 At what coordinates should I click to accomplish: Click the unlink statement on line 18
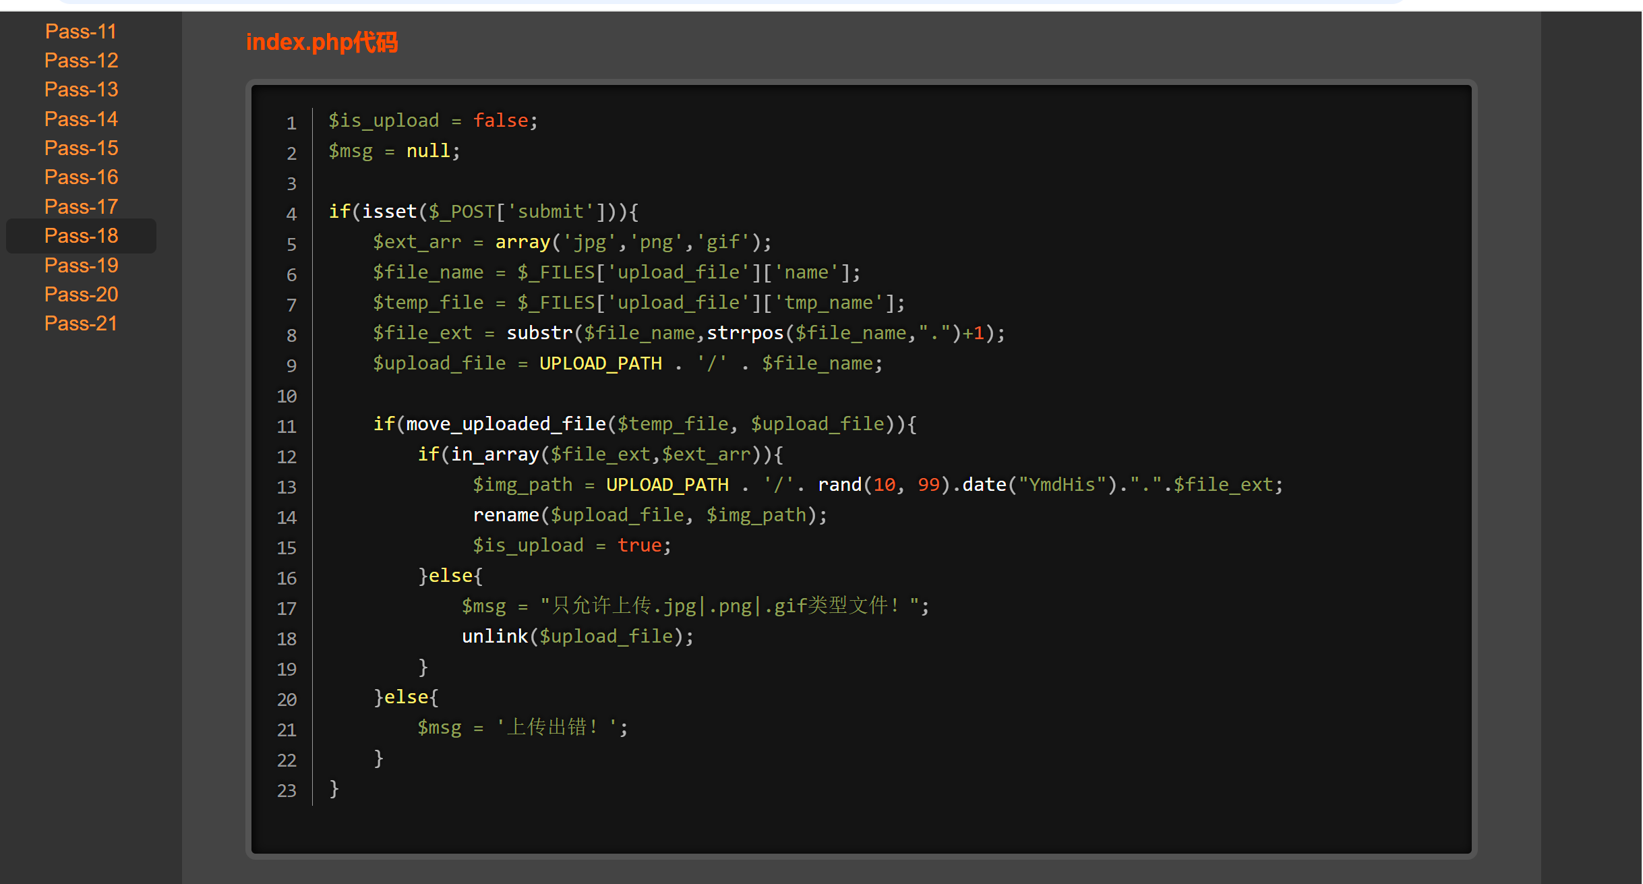pyautogui.click(x=494, y=637)
